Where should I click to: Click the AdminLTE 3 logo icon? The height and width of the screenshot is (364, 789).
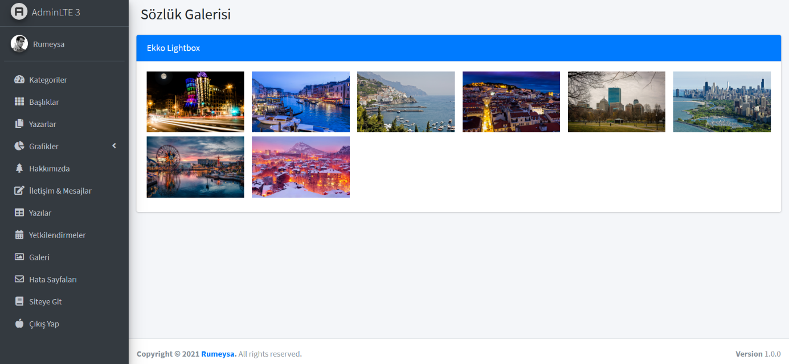pyautogui.click(x=19, y=11)
